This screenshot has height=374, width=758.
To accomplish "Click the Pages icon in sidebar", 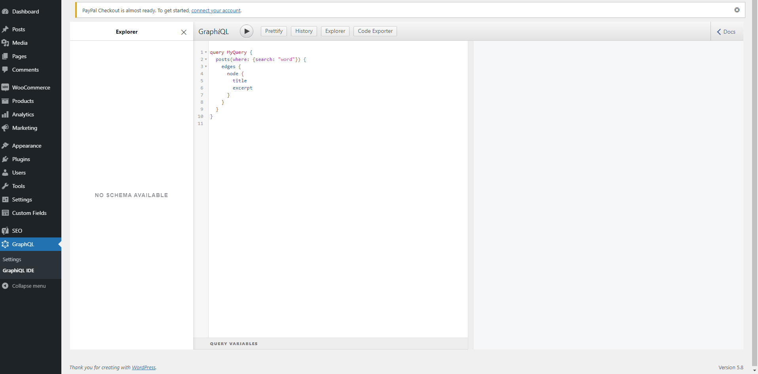I will (5, 56).
